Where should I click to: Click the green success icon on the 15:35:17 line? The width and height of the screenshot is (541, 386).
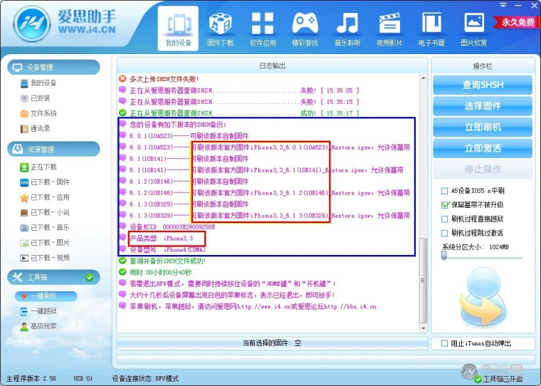pos(122,113)
